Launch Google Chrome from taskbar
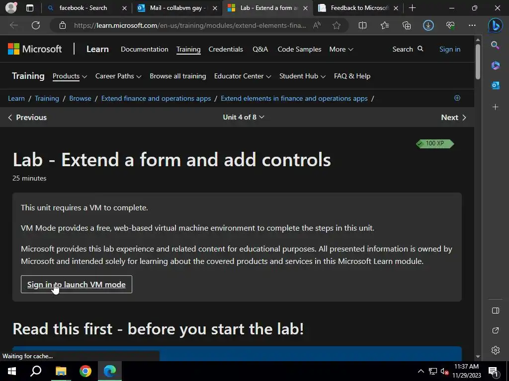The image size is (509, 381). [x=85, y=371]
